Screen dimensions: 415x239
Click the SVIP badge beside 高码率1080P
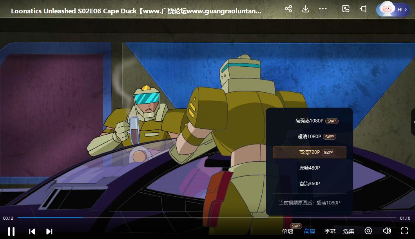pyautogui.click(x=332, y=121)
